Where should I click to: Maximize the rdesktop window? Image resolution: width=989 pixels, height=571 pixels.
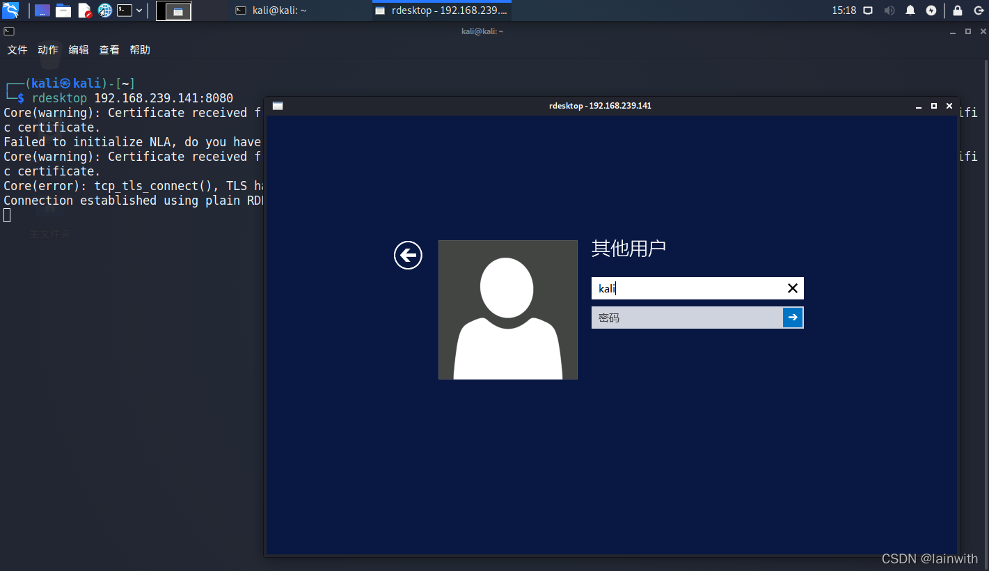pos(934,106)
